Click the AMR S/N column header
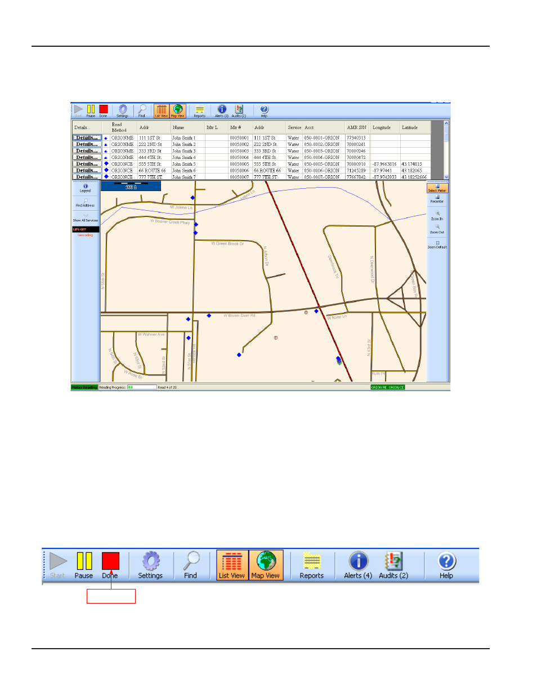Viewport: 537px width, 696px height. (357, 127)
